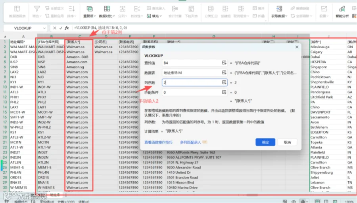Click the address cell 9200 Alexander Road
This screenshot has height=203, width=357.
[213, 167]
